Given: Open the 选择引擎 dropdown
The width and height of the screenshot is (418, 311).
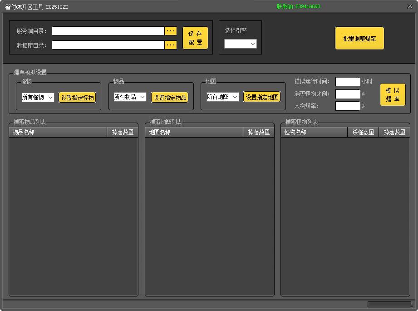Looking at the screenshot, I should coord(240,44).
